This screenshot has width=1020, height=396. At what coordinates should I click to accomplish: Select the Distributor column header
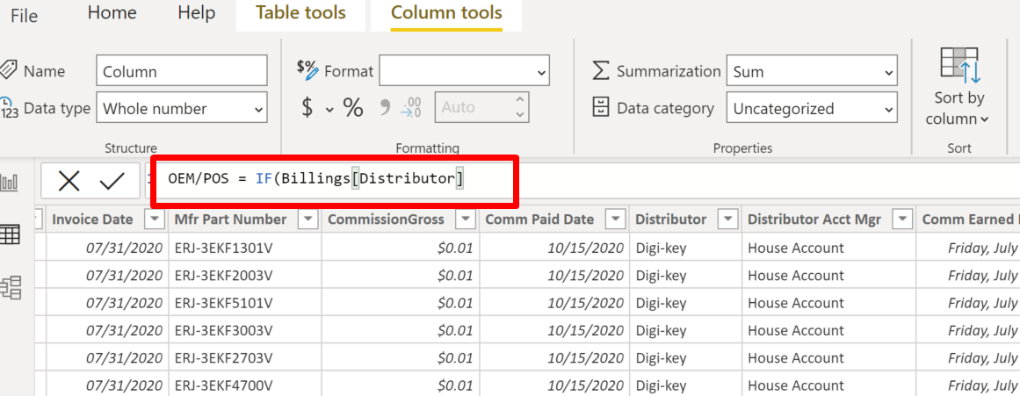point(670,220)
